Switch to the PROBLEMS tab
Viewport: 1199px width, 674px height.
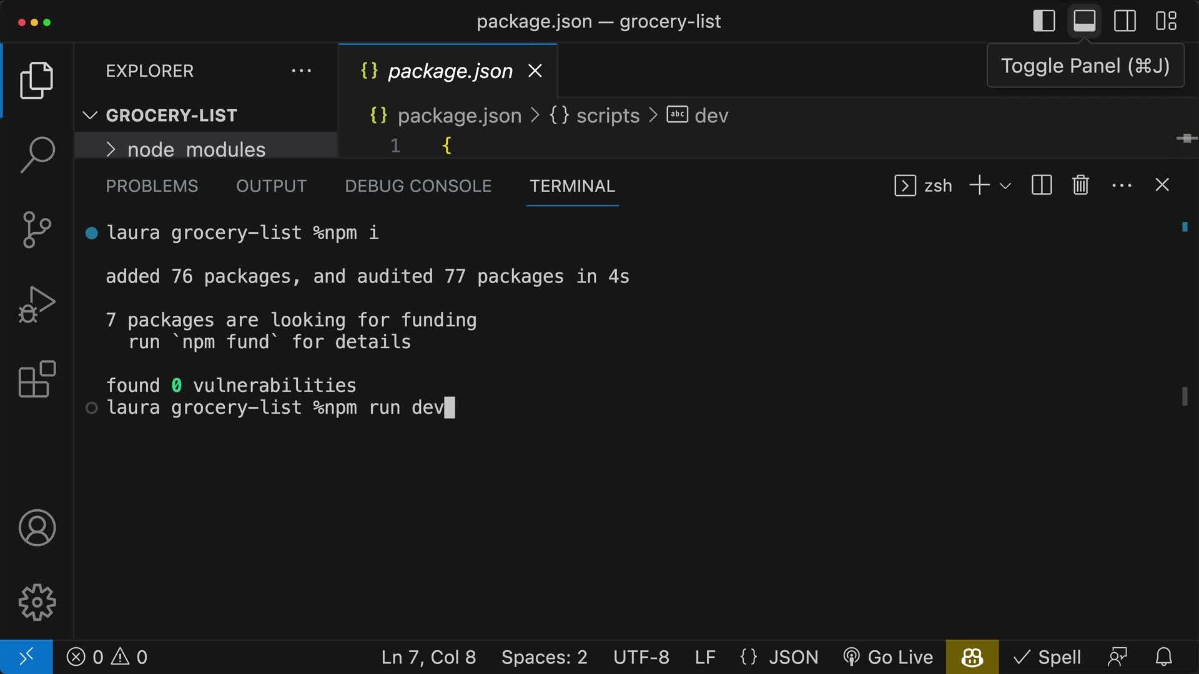(x=152, y=186)
